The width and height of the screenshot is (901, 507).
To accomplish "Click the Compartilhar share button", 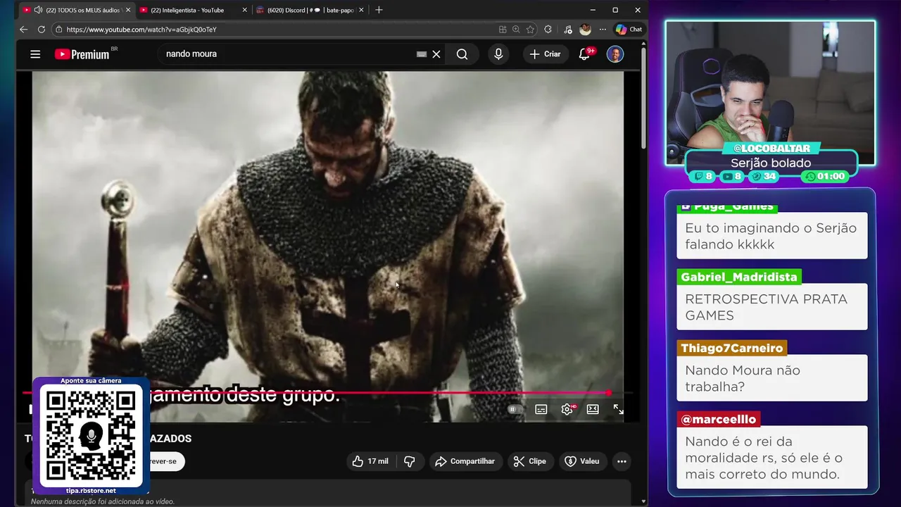I will click(x=465, y=461).
